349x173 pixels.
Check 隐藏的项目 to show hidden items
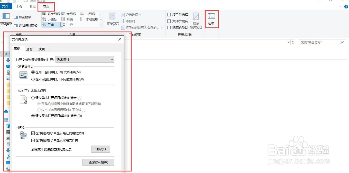[169, 27]
